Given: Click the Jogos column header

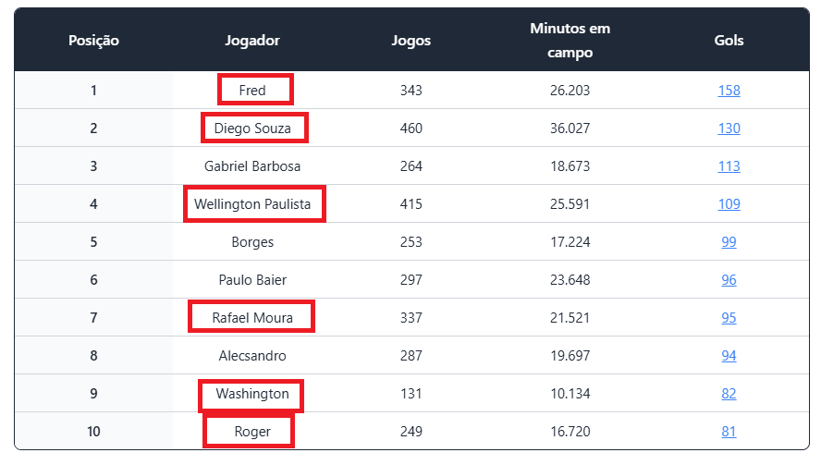Looking at the screenshot, I should point(411,41).
